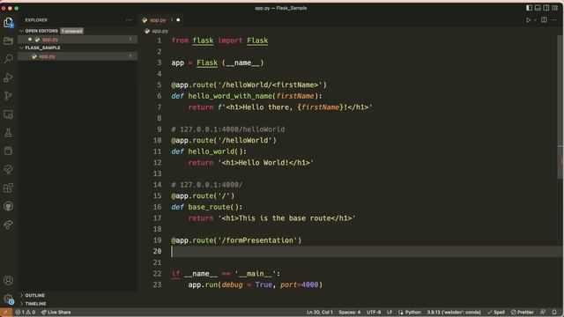The height and width of the screenshot is (317, 564).
Task: Click the feedback icon in status bar
Action: (x=543, y=313)
